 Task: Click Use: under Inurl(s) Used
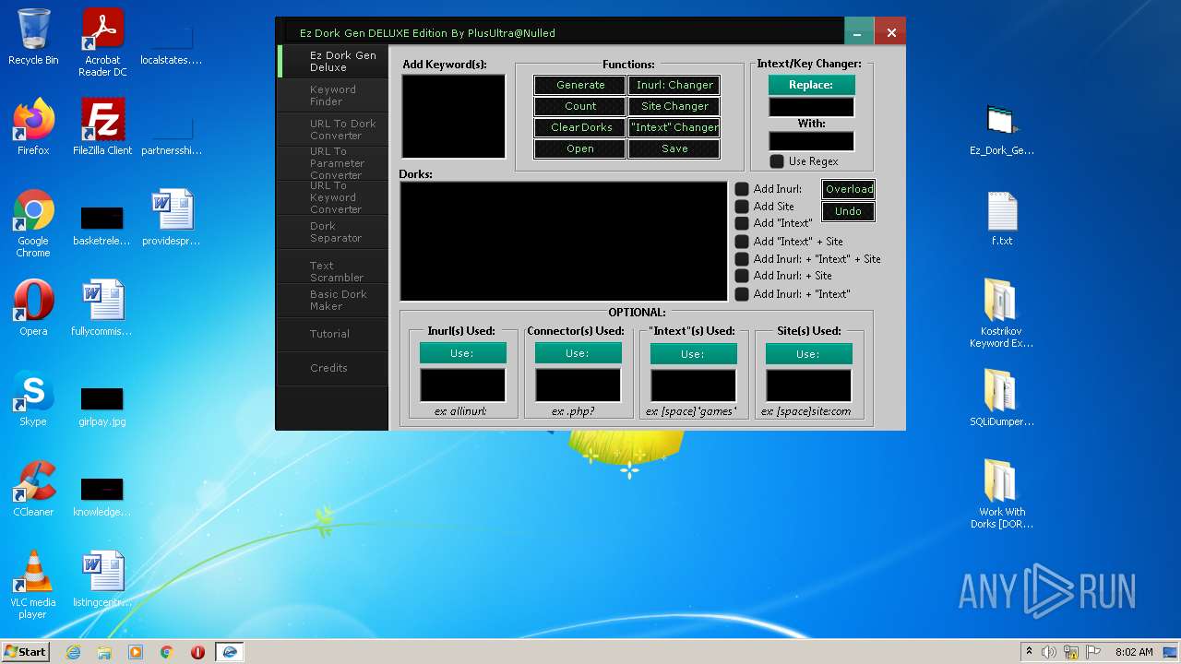[462, 353]
